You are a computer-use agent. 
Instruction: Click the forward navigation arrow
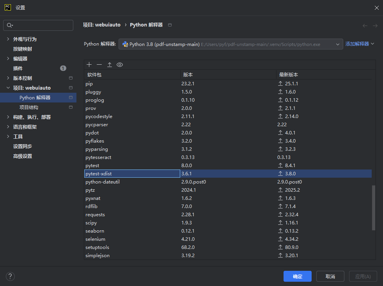(x=375, y=26)
